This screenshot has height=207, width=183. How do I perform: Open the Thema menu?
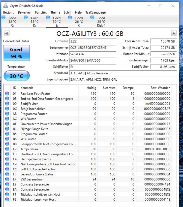(x=55, y=12)
